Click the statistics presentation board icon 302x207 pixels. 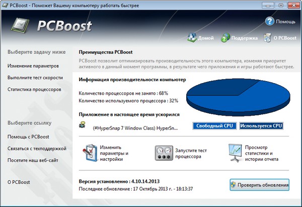[235, 152]
